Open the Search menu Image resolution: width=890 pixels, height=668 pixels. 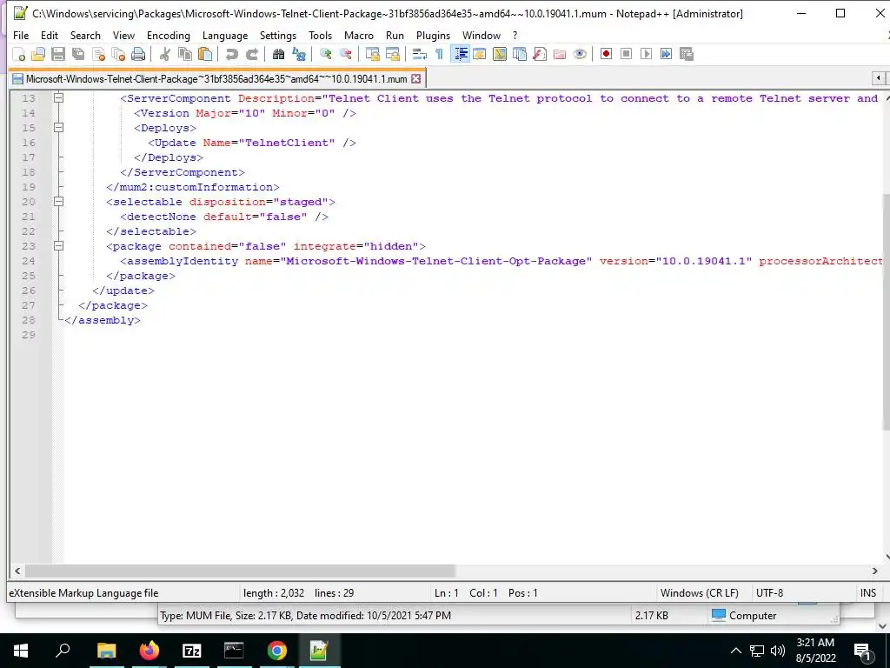coord(85,35)
